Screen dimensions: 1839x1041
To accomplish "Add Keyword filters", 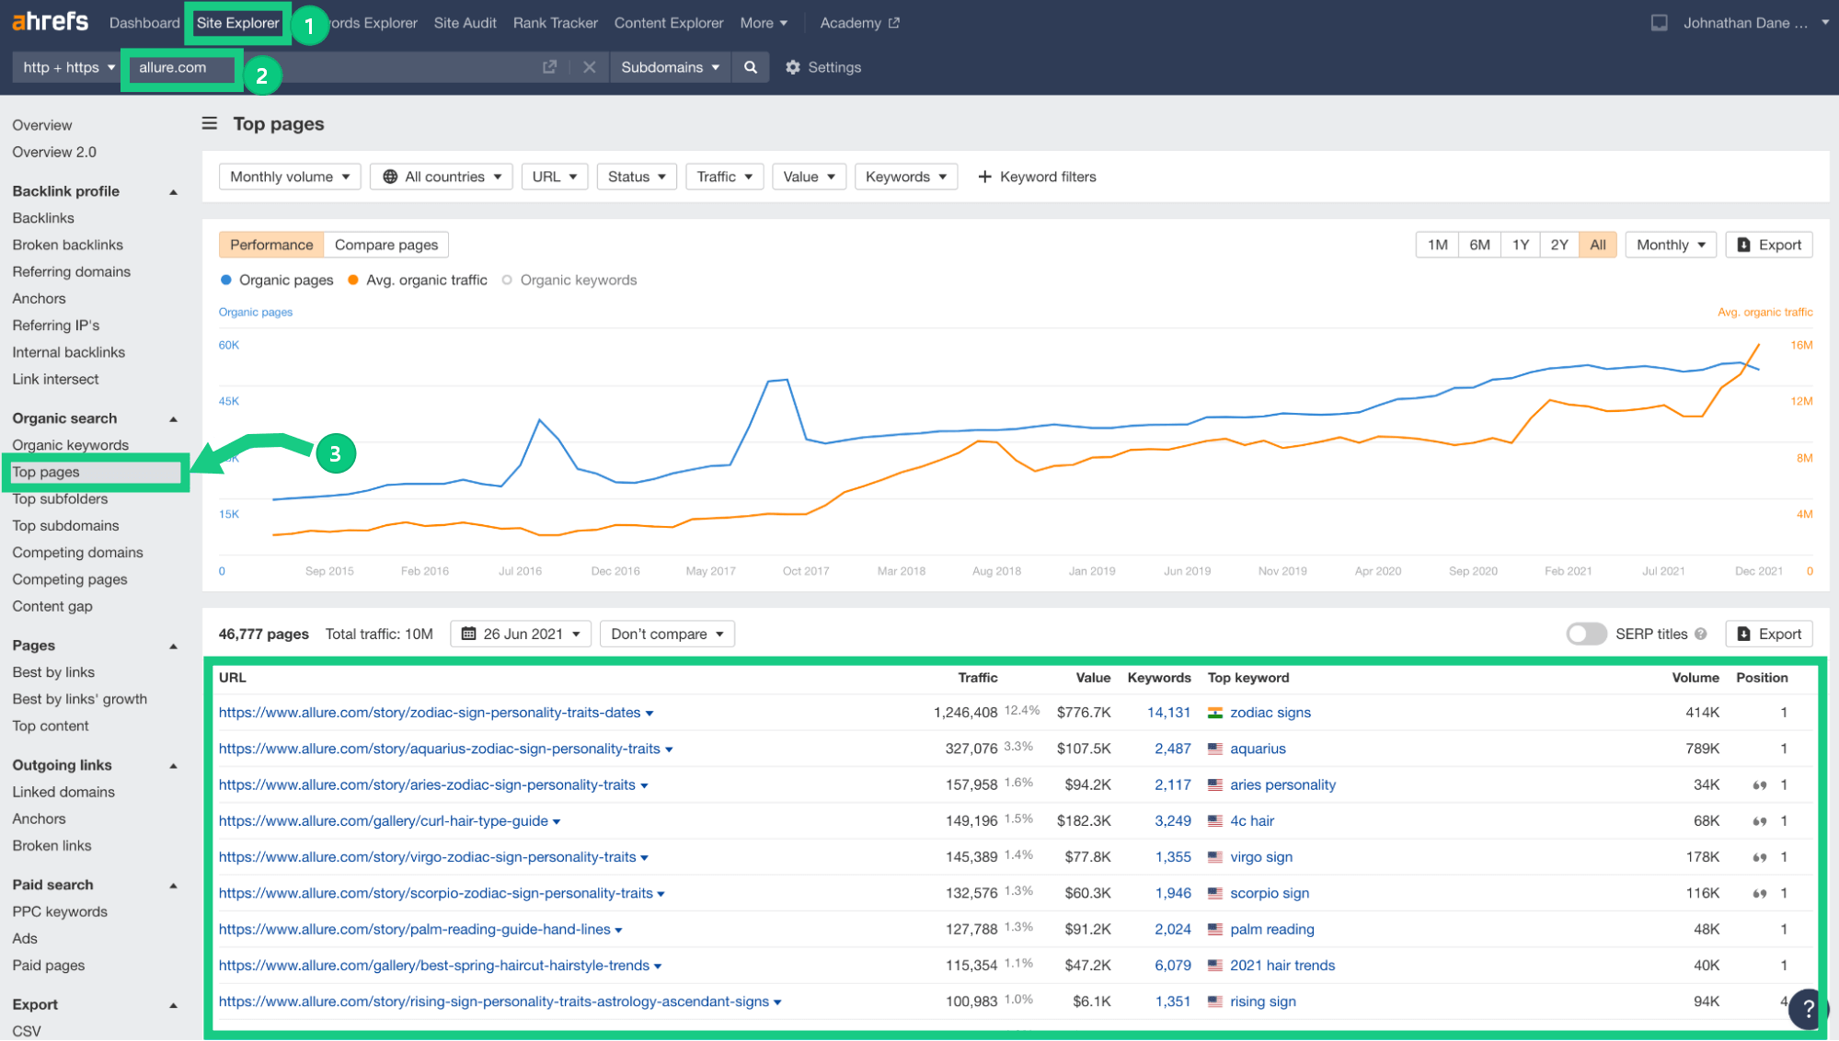I will [x=1037, y=177].
